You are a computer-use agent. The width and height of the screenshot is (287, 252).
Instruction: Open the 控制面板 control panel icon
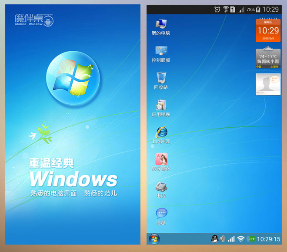[161, 54]
